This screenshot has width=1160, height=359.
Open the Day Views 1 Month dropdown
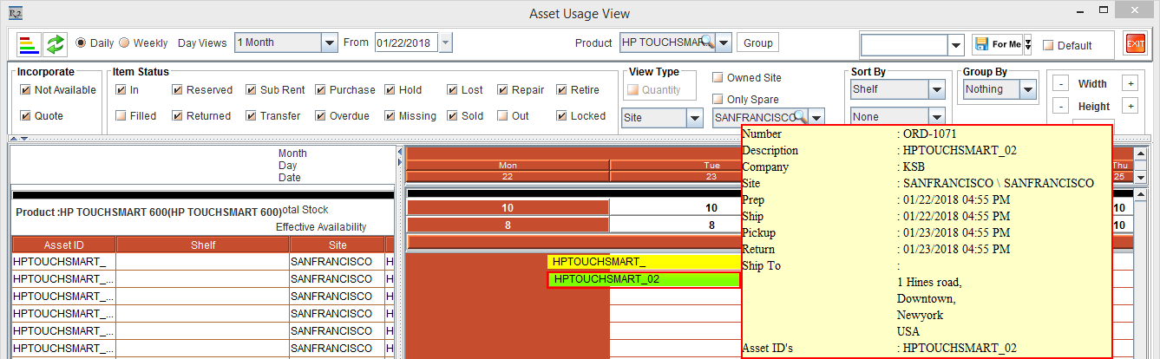click(329, 42)
